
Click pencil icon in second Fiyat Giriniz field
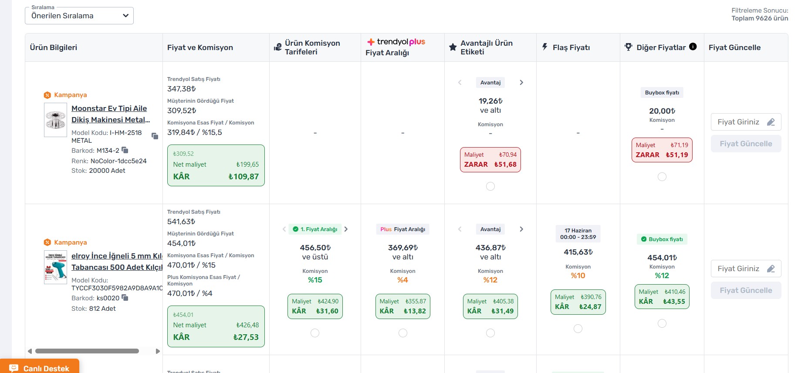tap(771, 269)
